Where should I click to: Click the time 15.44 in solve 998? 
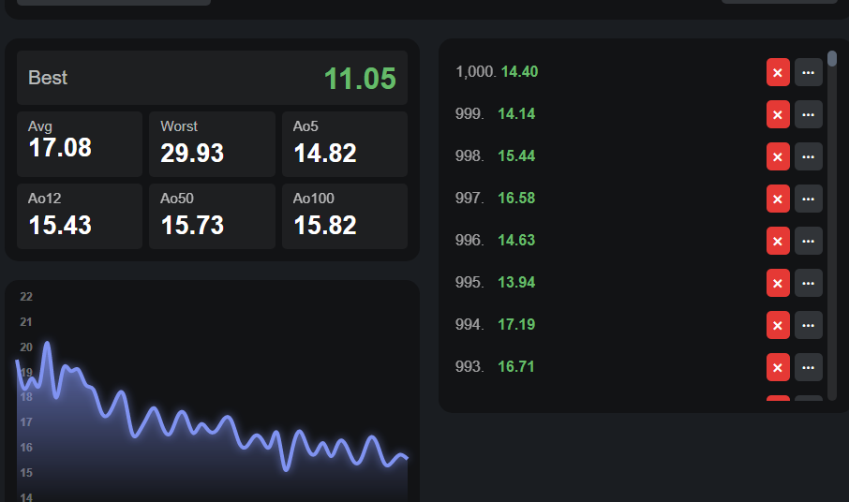(x=516, y=155)
